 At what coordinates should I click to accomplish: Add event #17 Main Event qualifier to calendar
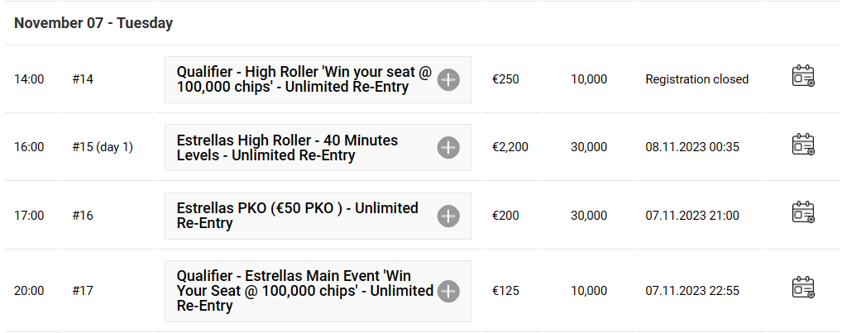(x=802, y=287)
